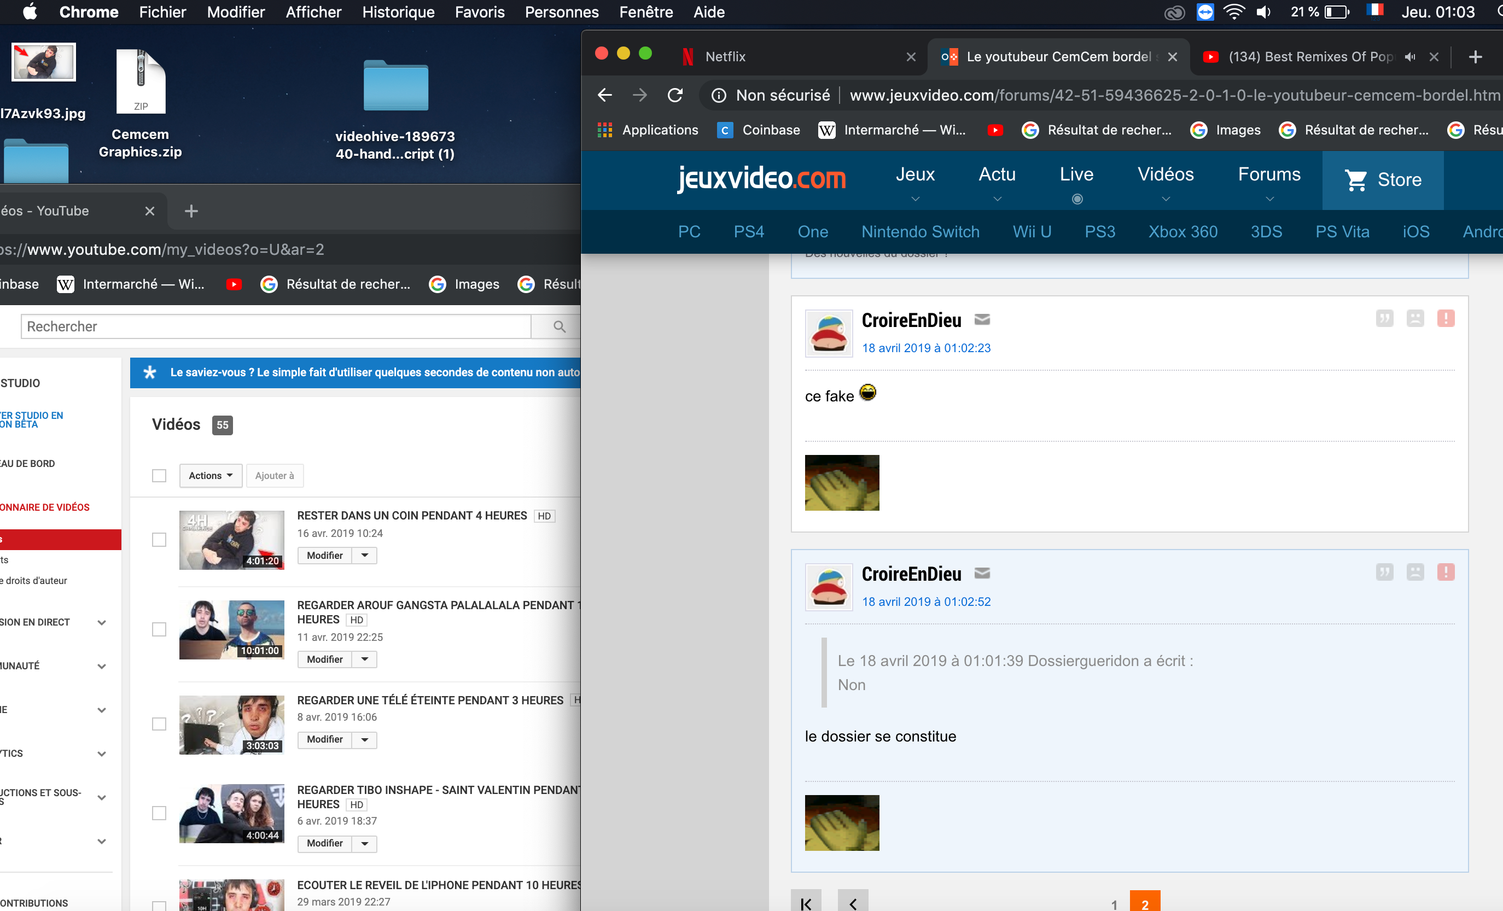Screen dimensions: 1503x911
Task: Open the Coinbase bookmark
Action: (x=759, y=130)
